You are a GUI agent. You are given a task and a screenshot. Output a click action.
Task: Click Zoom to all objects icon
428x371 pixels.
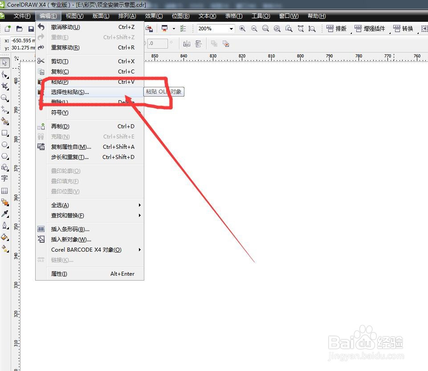coord(277,29)
